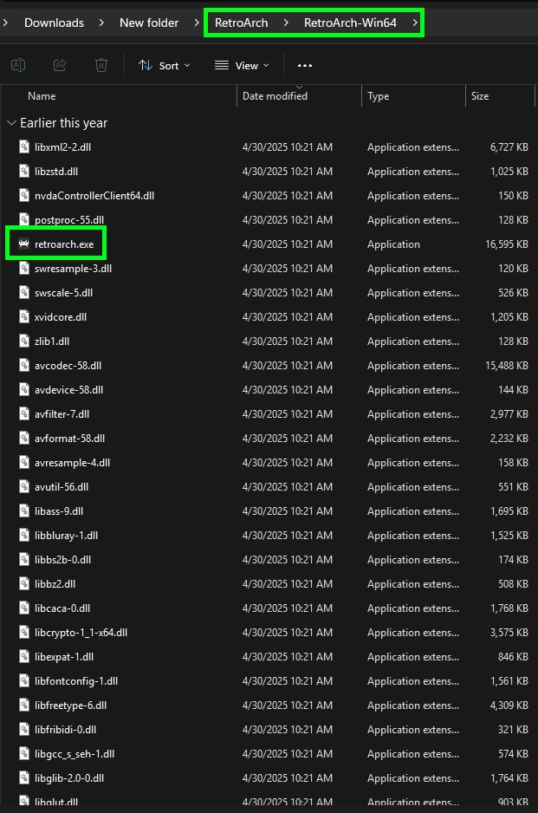
Task: Click type cell of xvidcore.dll row
Action: point(413,317)
